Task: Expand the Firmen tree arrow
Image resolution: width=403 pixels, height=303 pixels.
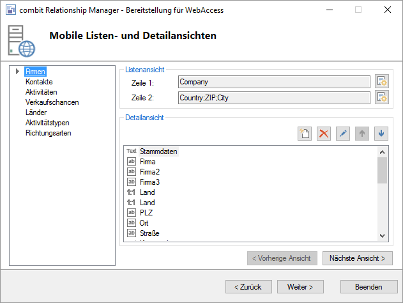Action: [17, 72]
